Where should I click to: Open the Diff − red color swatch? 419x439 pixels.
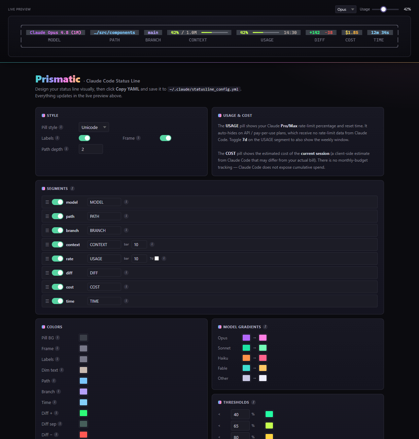[83, 435]
